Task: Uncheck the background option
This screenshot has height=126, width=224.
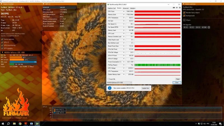Action: [184, 16]
